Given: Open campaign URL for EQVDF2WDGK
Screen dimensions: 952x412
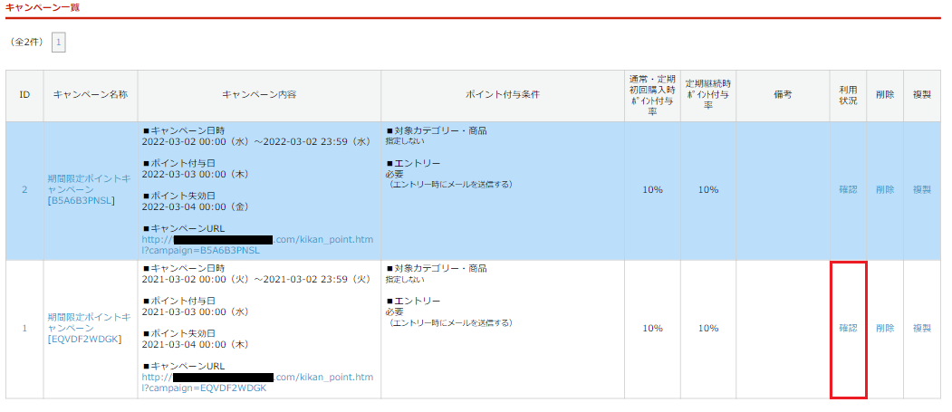Looking at the screenshot, I should (257, 382).
